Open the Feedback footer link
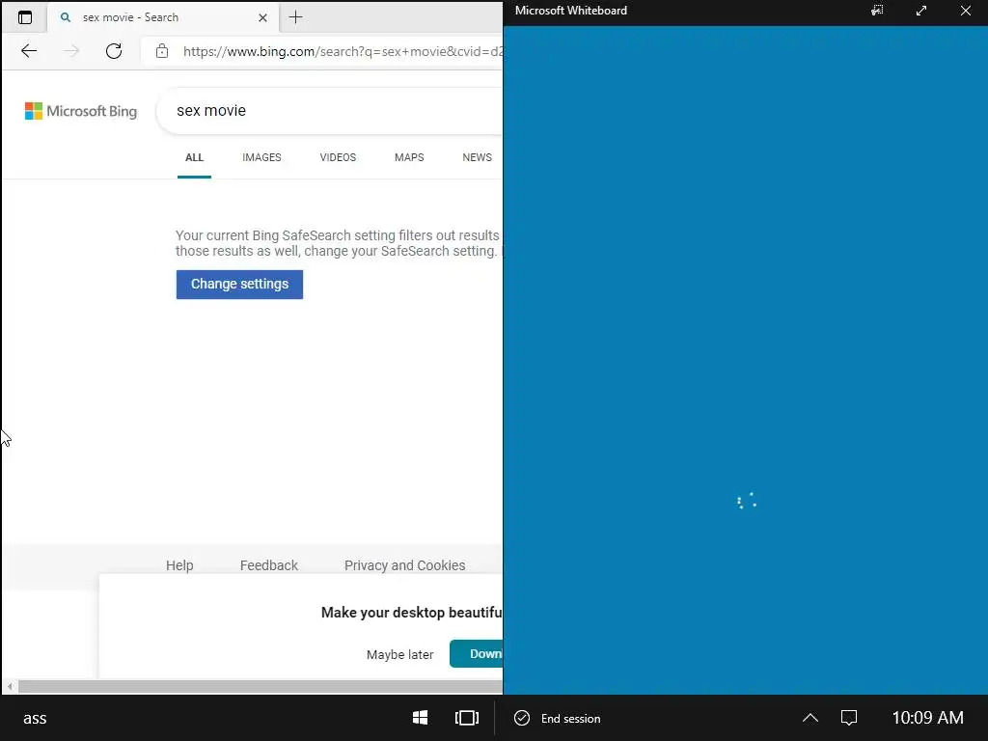 tap(269, 565)
